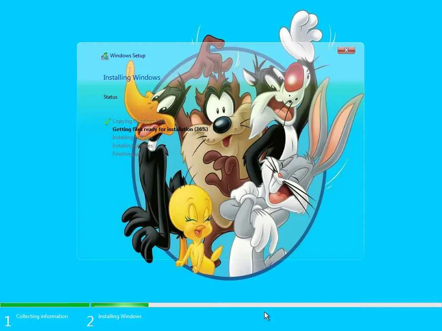The height and width of the screenshot is (331, 442).
Task: Click the Installing updates status line
Action: coord(133,146)
